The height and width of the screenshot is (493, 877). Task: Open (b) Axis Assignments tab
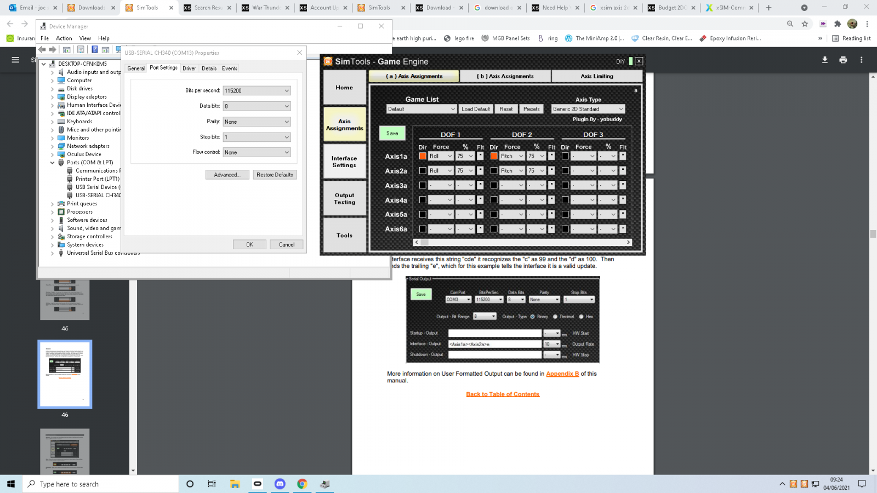[x=505, y=76]
